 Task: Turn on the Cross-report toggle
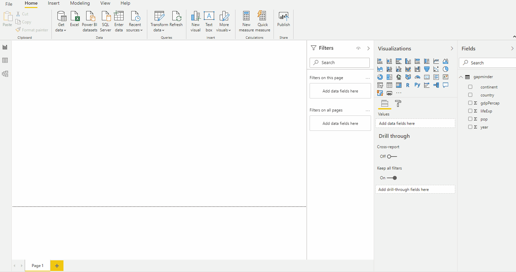392,157
